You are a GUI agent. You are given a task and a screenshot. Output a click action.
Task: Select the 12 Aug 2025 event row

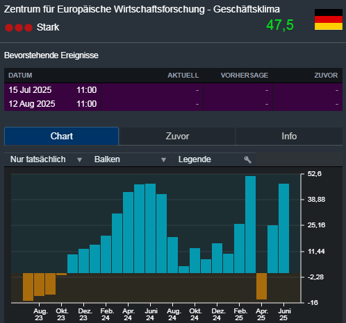(173, 104)
